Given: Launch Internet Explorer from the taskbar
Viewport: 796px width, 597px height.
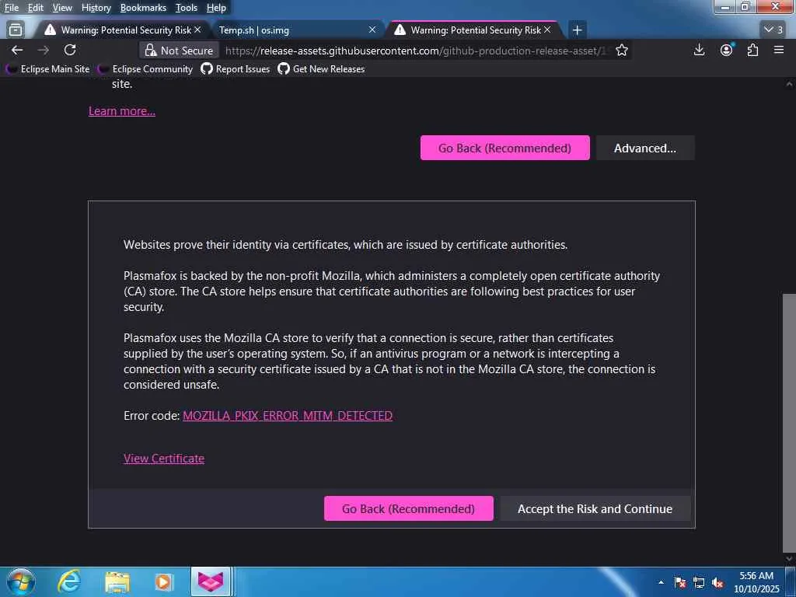Looking at the screenshot, I should click(68, 581).
